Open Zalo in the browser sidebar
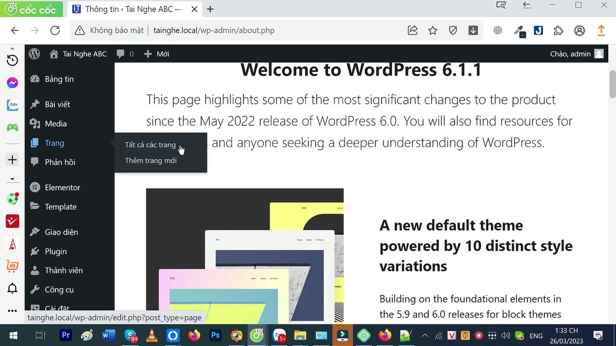Viewport: 616px width, 346px height. (13, 105)
